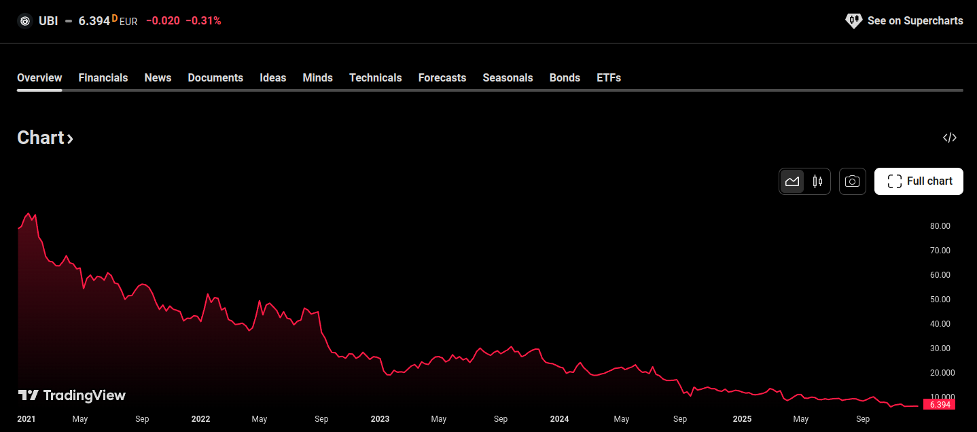This screenshot has height=432, width=977.
Task: Switch to the Minds tab
Action: coord(318,77)
